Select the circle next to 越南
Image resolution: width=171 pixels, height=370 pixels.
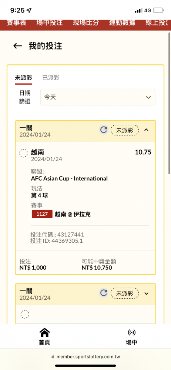[24, 154]
